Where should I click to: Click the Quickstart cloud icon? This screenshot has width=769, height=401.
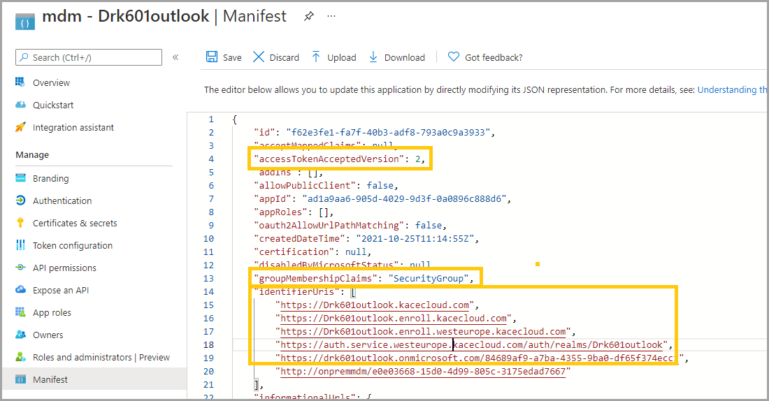click(20, 105)
